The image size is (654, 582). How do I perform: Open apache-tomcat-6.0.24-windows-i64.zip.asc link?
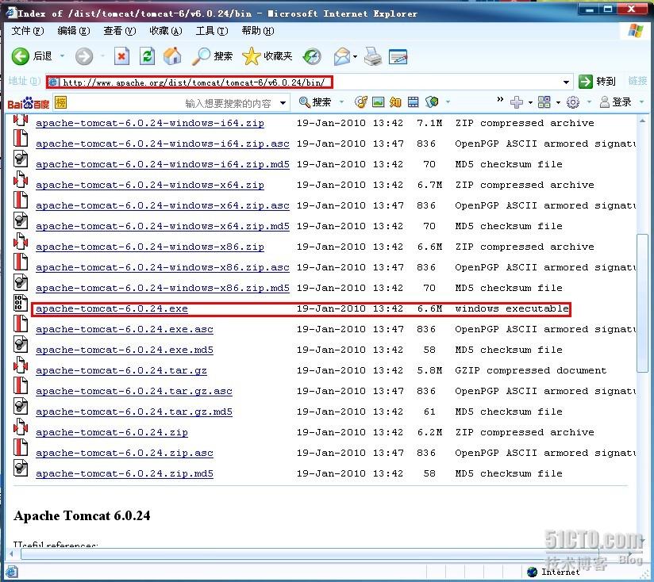163,144
